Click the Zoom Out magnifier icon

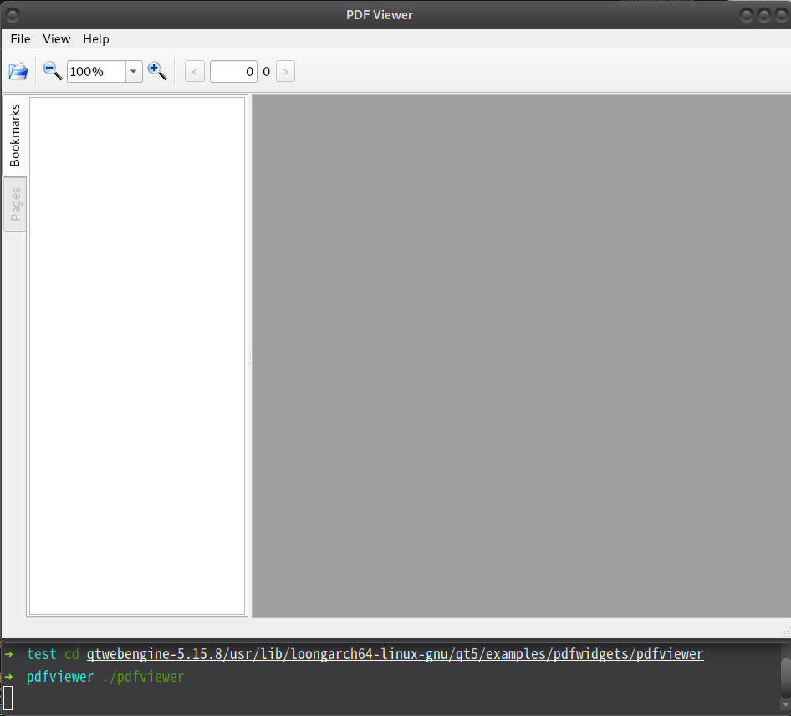click(x=53, y=72)
